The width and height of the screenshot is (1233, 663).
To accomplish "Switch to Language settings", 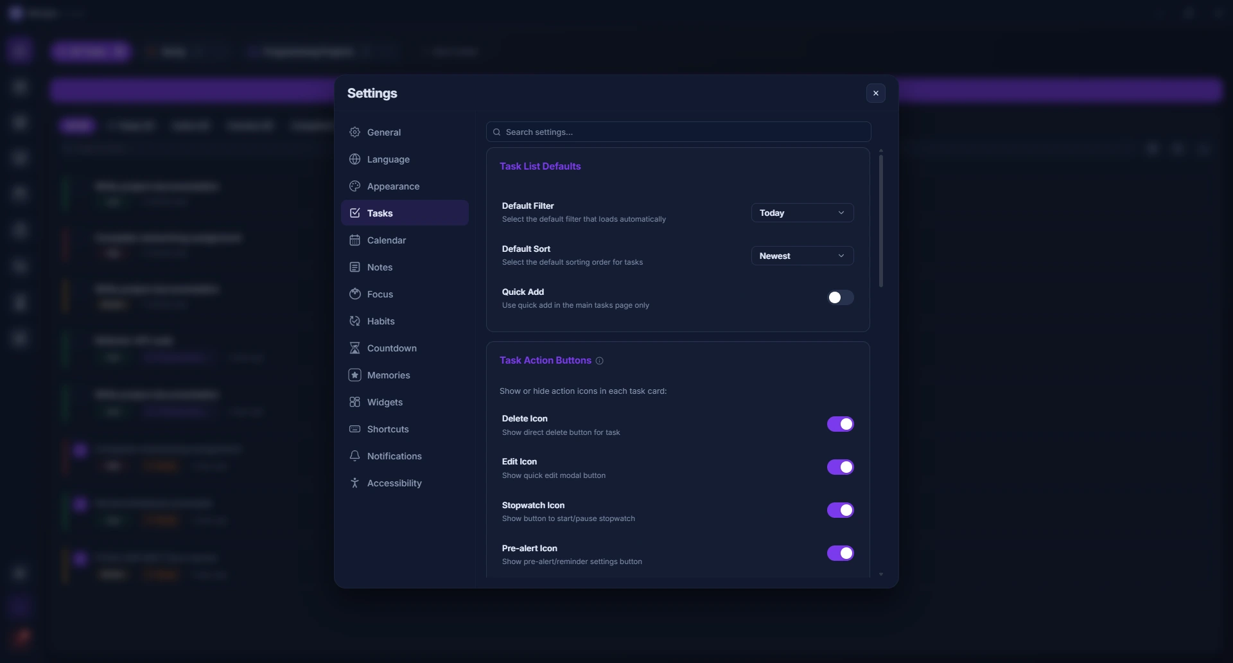I will pyautogui.click(x=405, y=159).
